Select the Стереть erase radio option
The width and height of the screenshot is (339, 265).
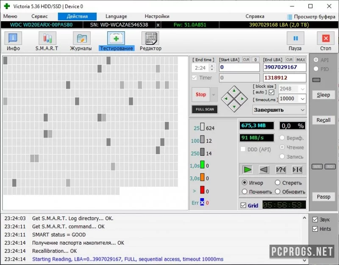278,183
